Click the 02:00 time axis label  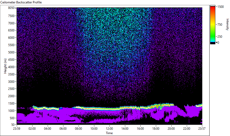(32, 129)
